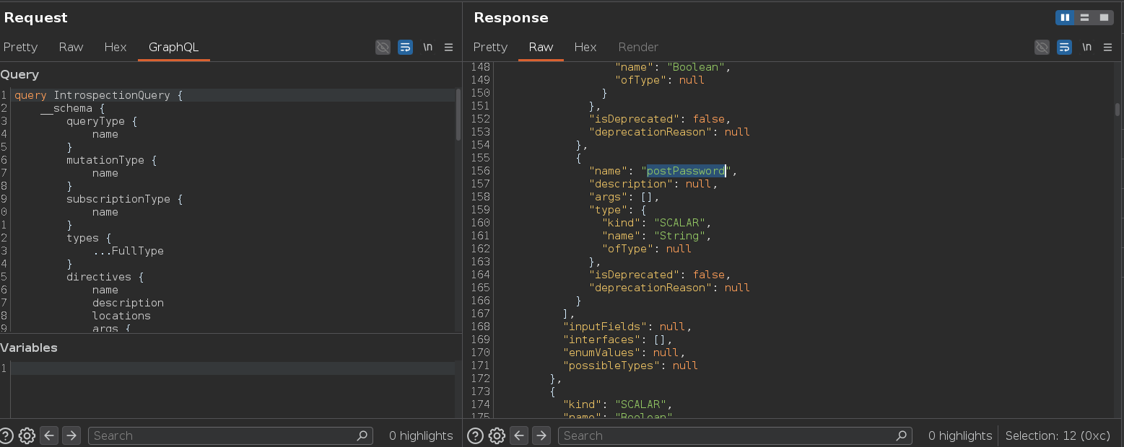Click the 'Query' section header

(19, 74)
